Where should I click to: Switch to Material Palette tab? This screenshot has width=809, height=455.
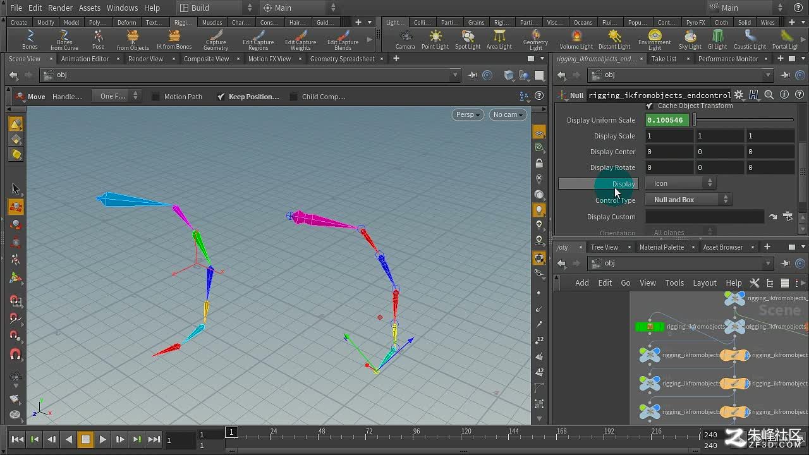[x=662, y=247]
